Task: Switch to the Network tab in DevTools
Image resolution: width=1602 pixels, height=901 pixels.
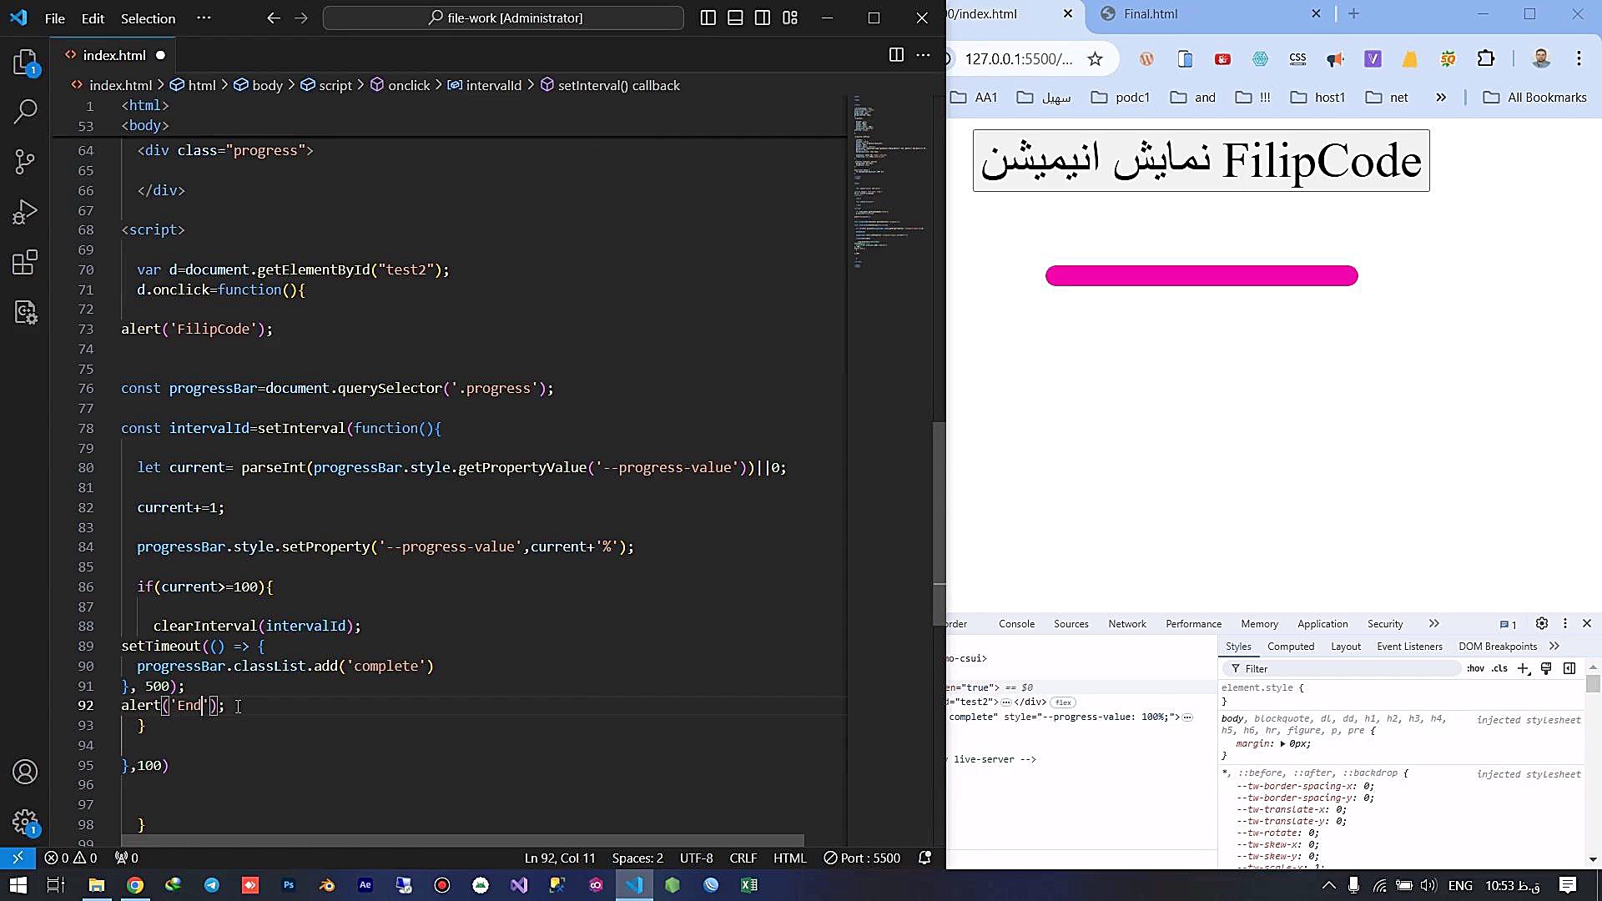Action: pos(1127,623)
